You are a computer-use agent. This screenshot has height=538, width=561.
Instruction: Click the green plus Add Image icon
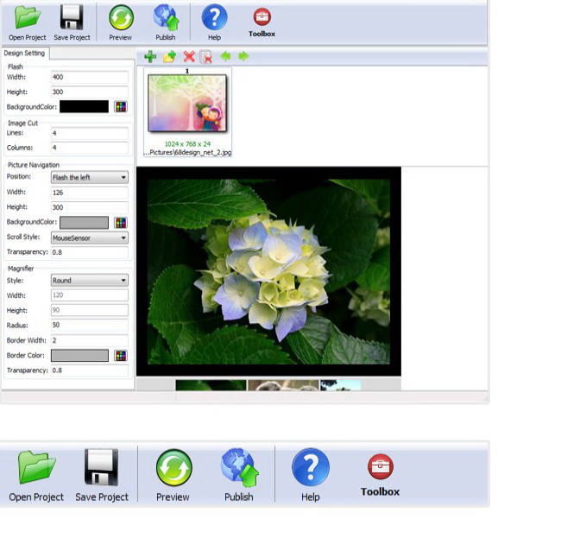[x=150, y=57]
